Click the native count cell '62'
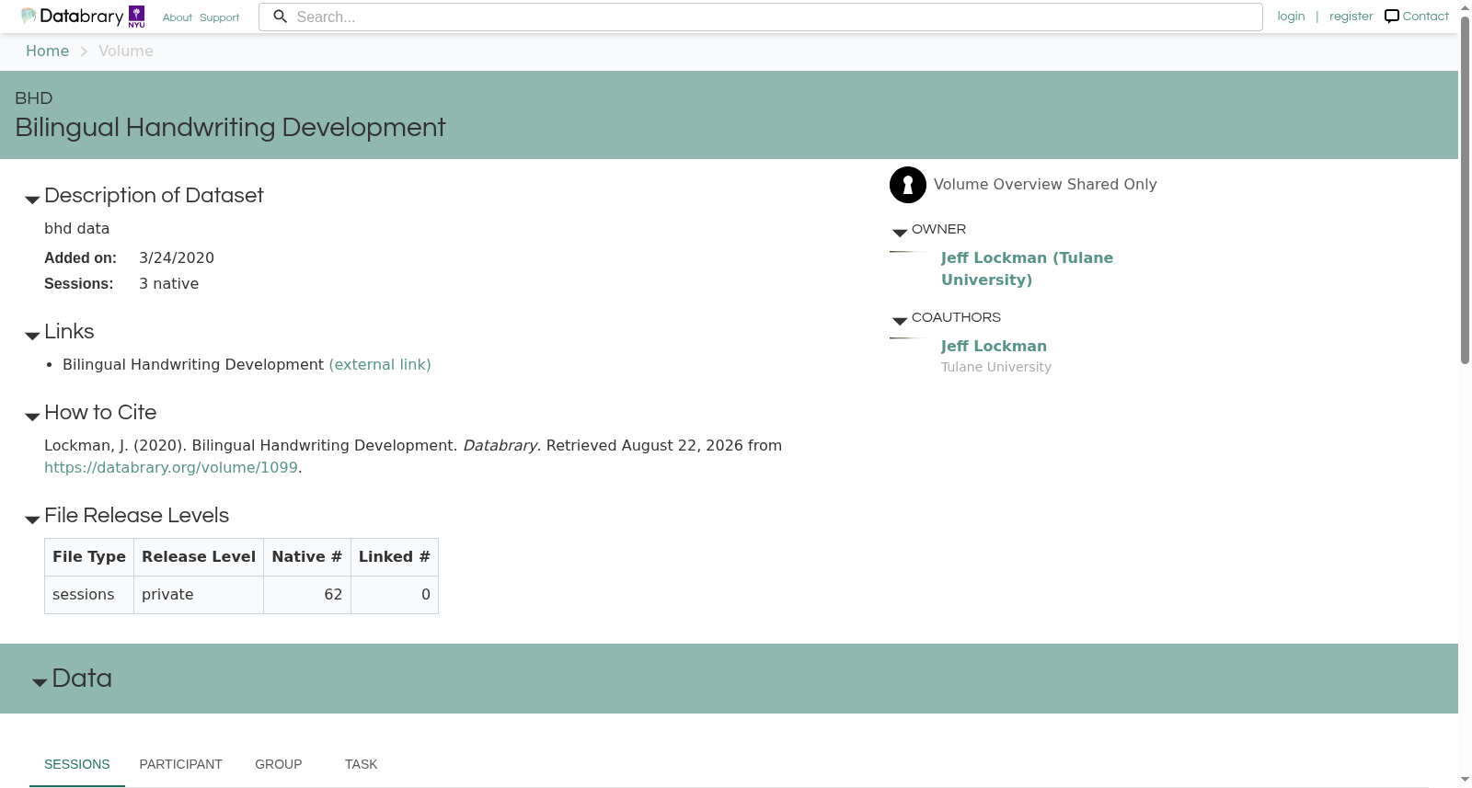 click(307, 595)
